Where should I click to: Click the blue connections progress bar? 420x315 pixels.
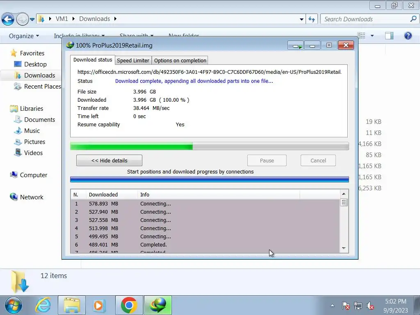[x=210, y=180]
